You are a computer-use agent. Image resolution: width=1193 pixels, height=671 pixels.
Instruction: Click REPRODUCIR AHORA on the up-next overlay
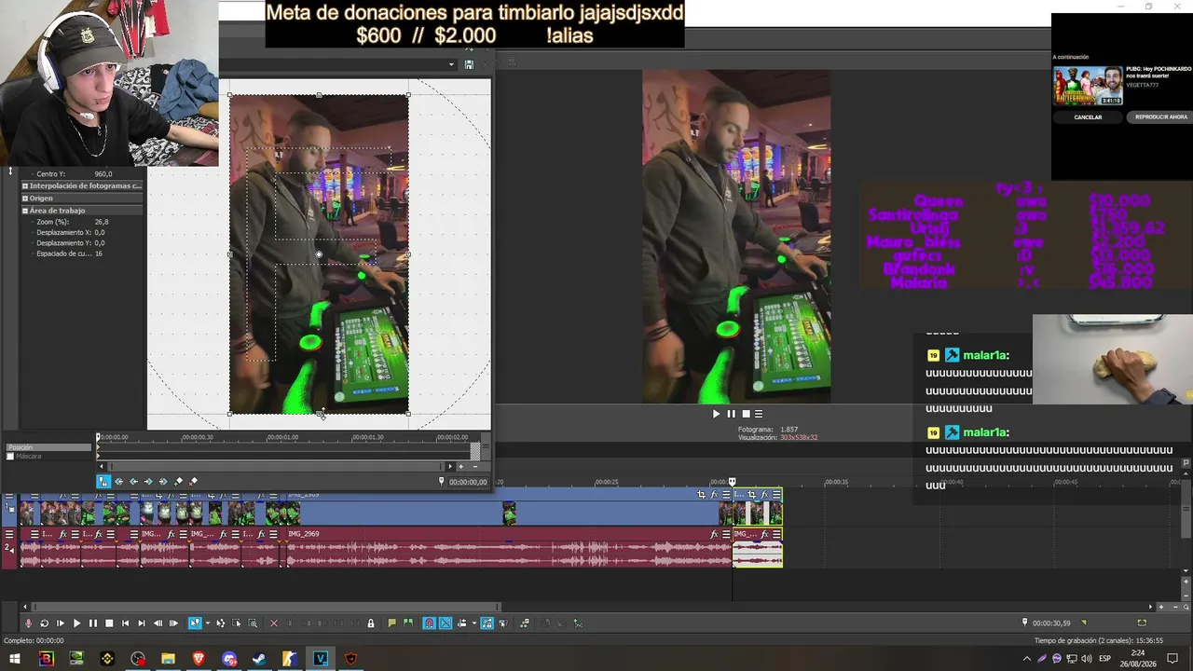1161,117
